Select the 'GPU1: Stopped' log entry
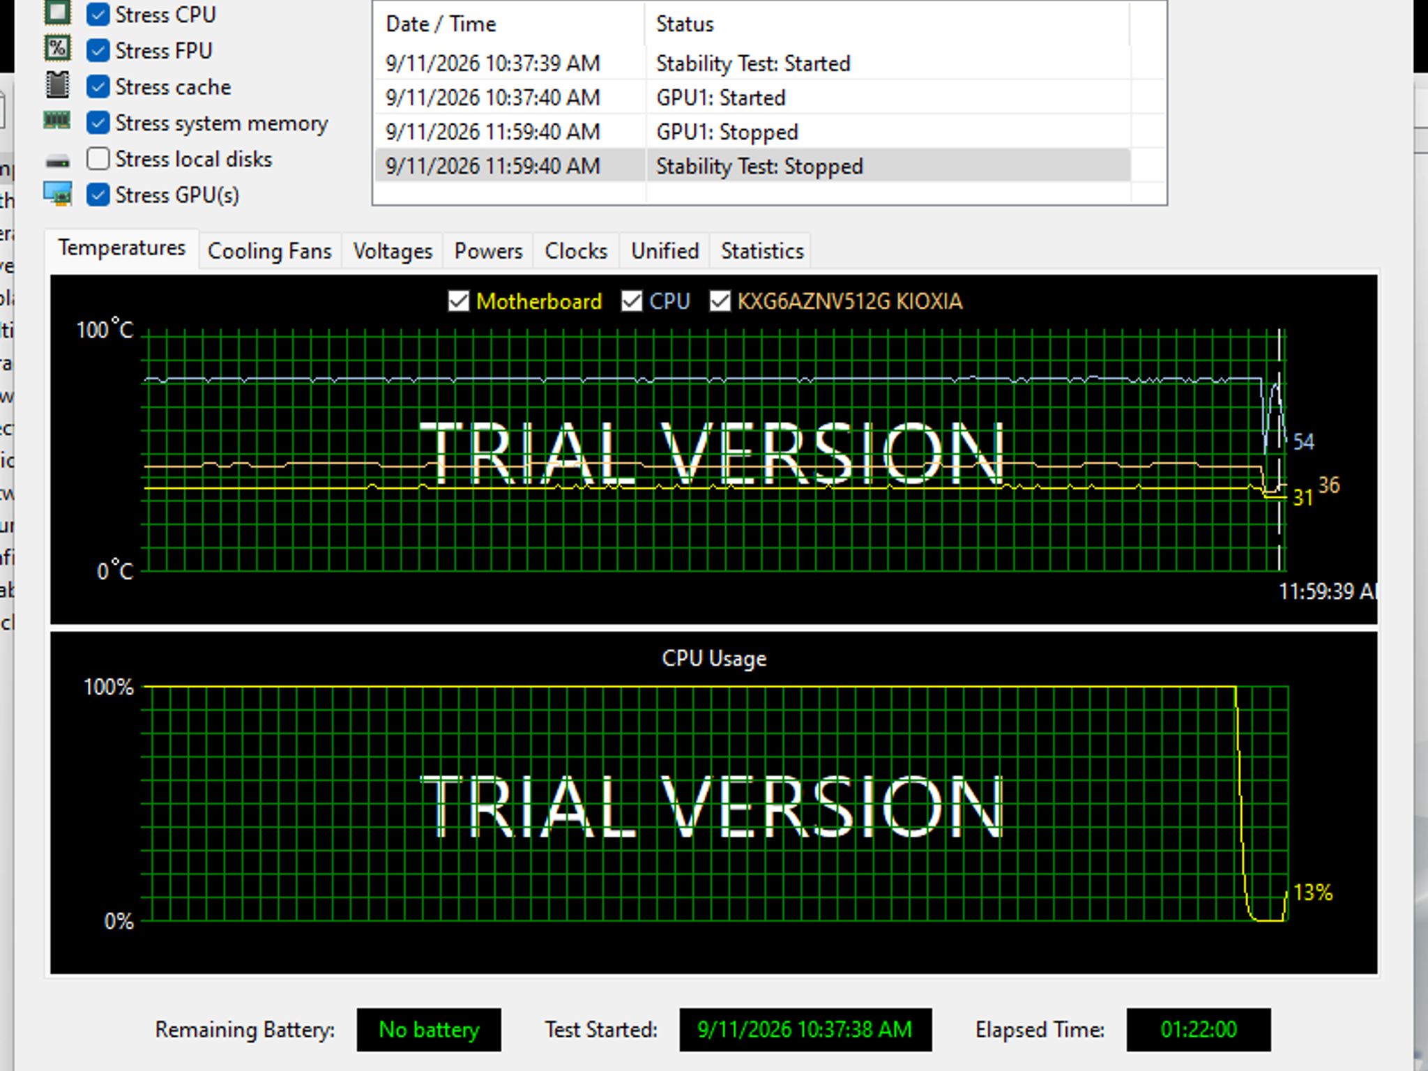 (x=752, y=132)
